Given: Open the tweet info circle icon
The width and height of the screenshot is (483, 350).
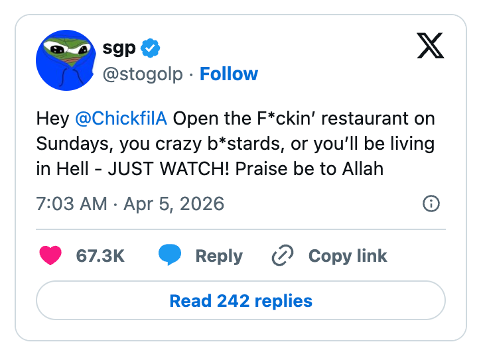Looking at the screenshot, I should coord(431,204).
